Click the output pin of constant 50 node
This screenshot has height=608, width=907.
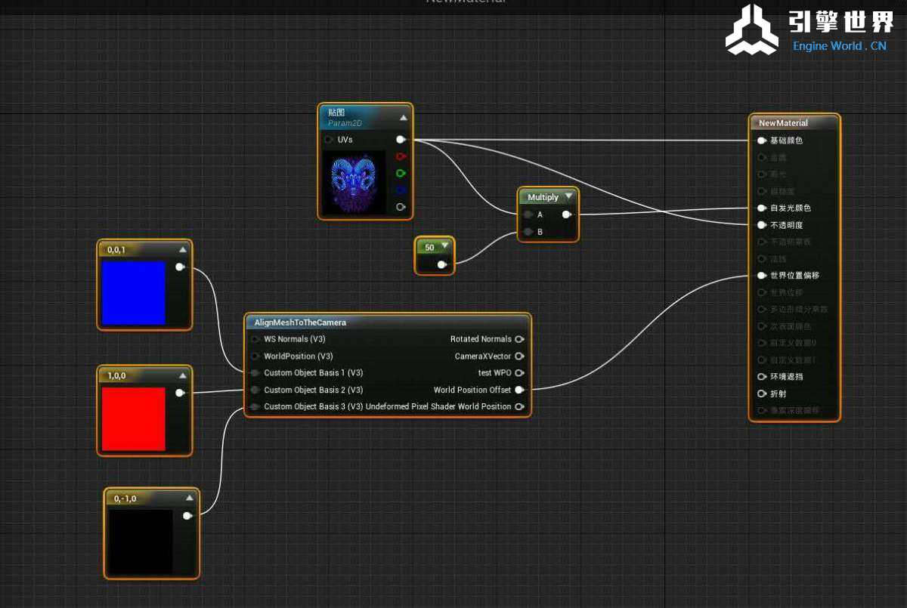[442, 264]
